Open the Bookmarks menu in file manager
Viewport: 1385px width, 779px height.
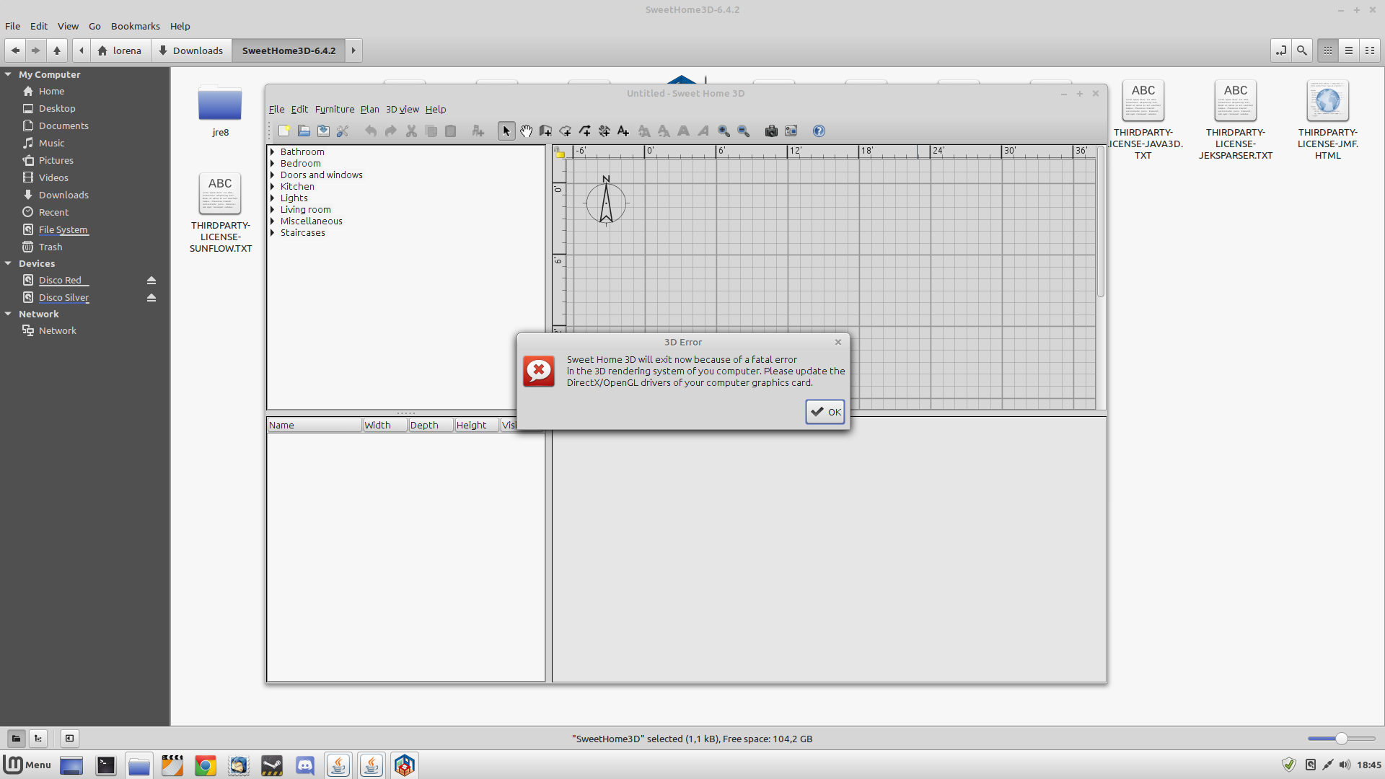(135, 26)
